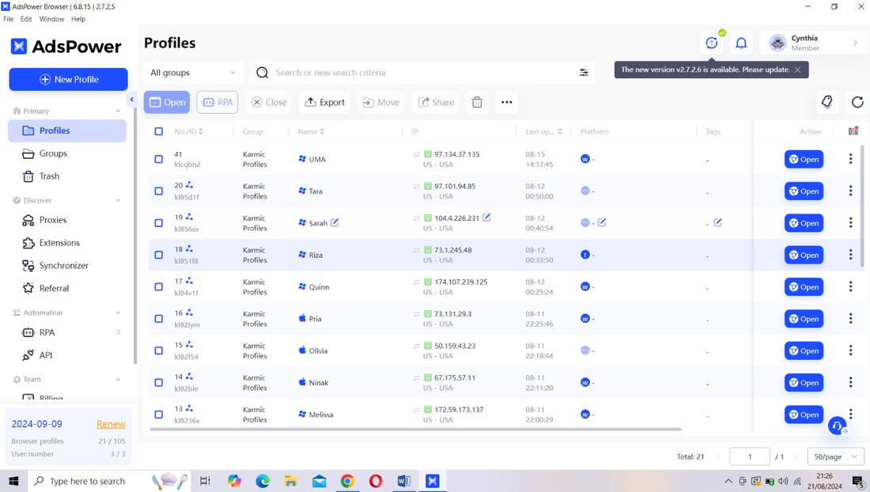Open search filter settings icon
This screenshot has height=492, width=870.
[584, 73]
